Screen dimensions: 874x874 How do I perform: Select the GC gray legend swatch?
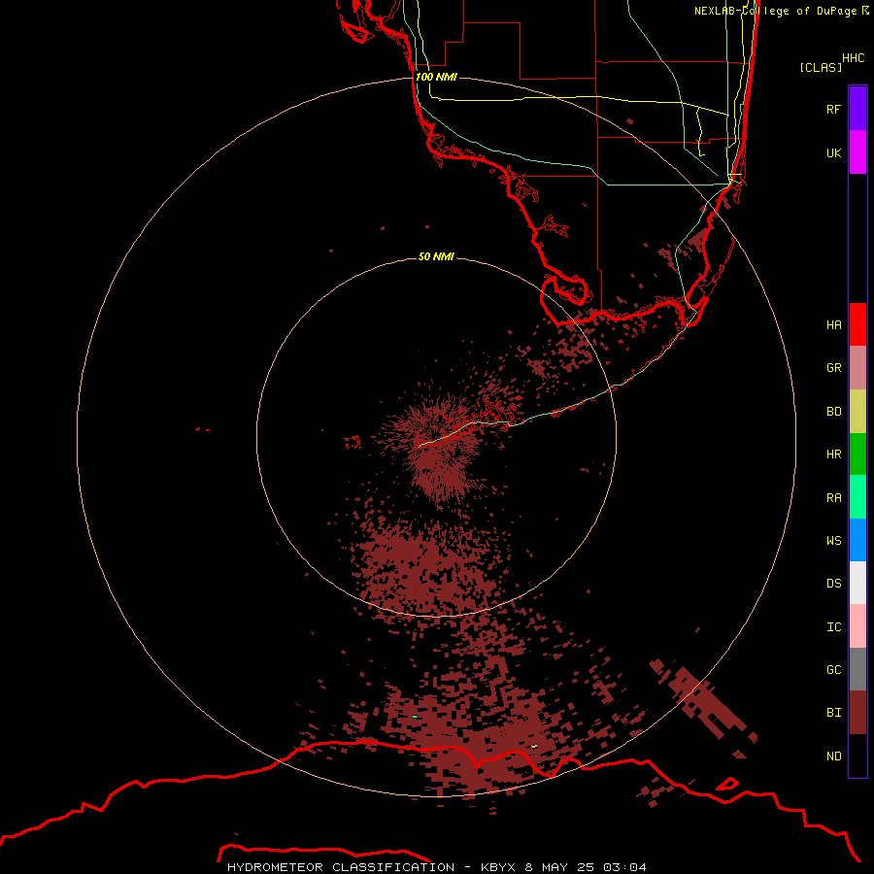pos(857,669)
